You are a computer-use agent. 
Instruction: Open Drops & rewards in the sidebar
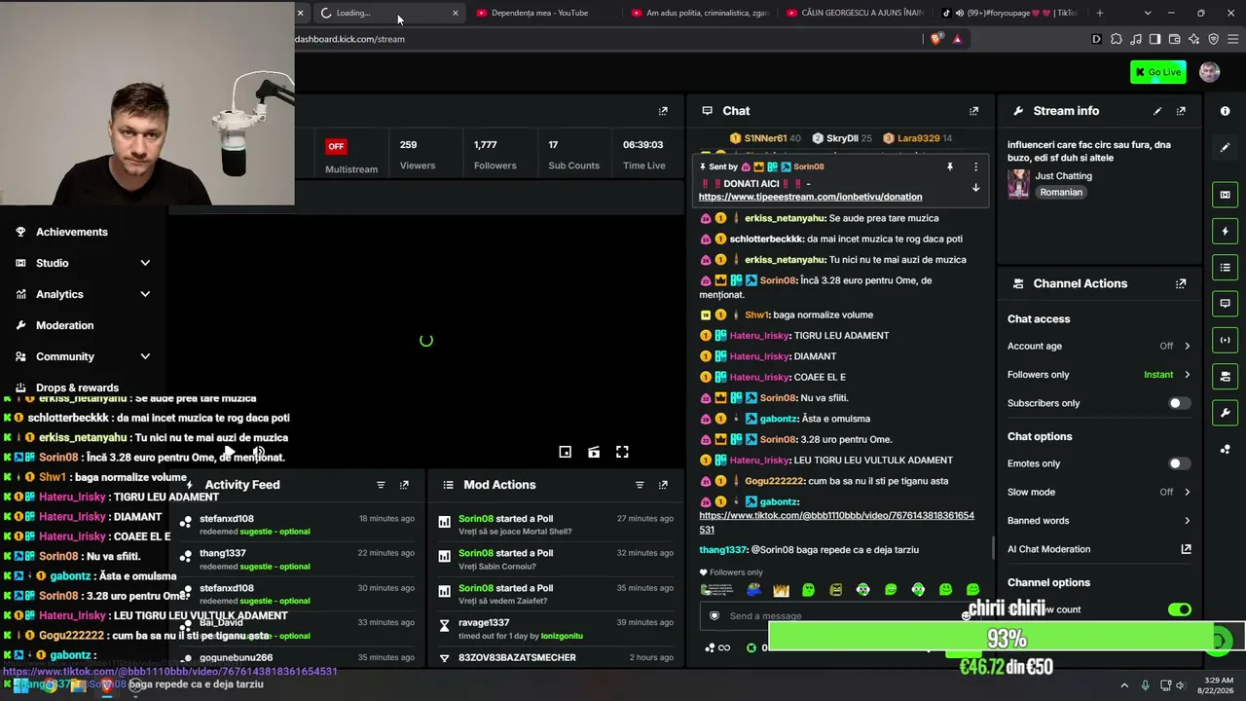[77, 387]
